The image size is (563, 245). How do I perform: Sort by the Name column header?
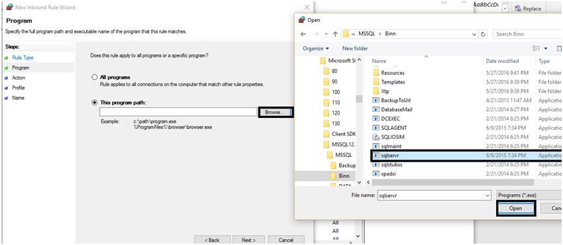(x=379, y=61)
